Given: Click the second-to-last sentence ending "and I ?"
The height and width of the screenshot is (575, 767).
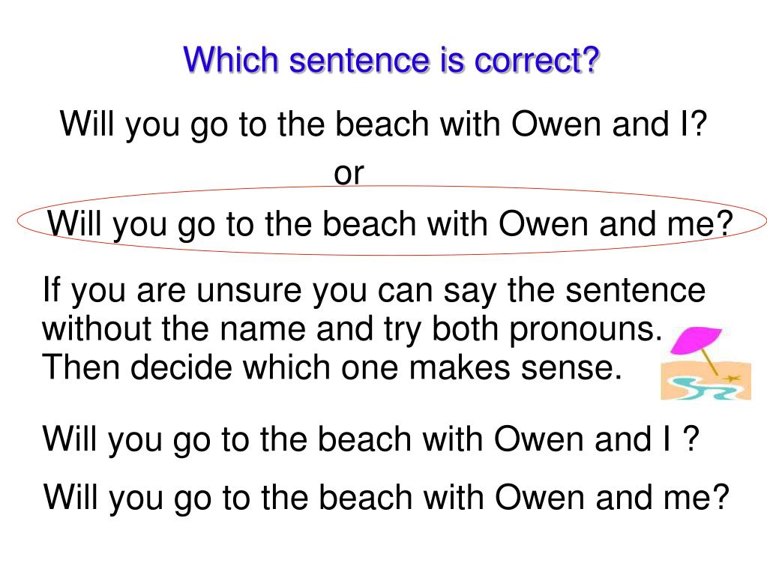Looking at the screenshot, I should point(371,439).
